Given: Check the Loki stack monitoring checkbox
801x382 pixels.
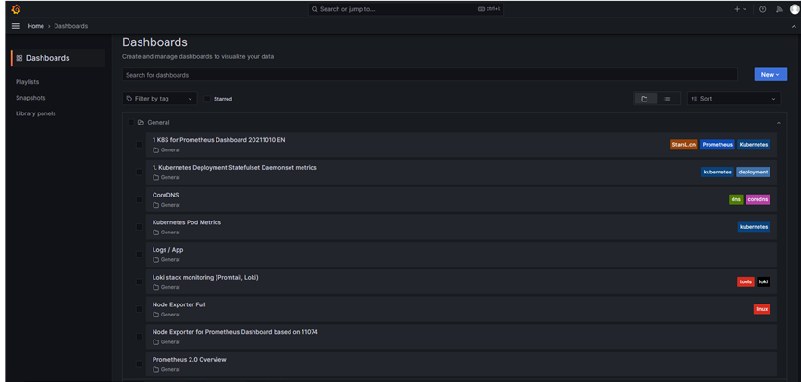Looking at the screenshot, I should coord(139,281).
